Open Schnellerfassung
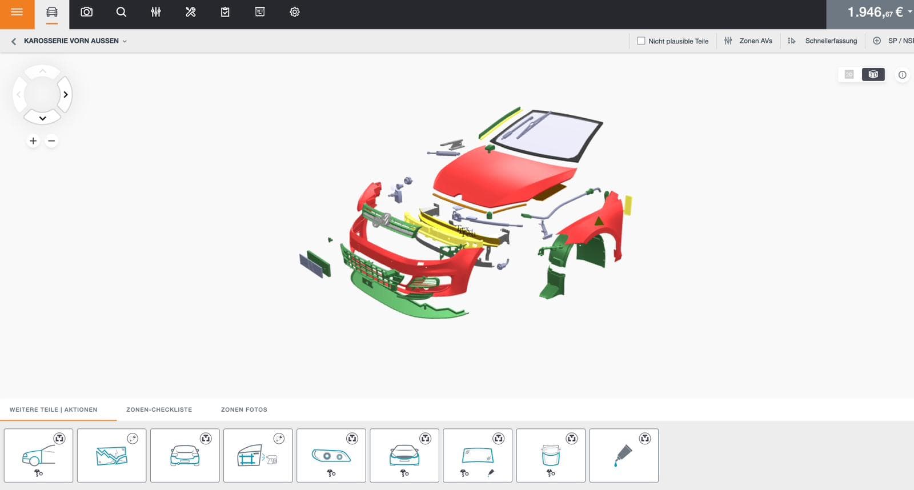914x490 pixels. click(x=823, y=41)
